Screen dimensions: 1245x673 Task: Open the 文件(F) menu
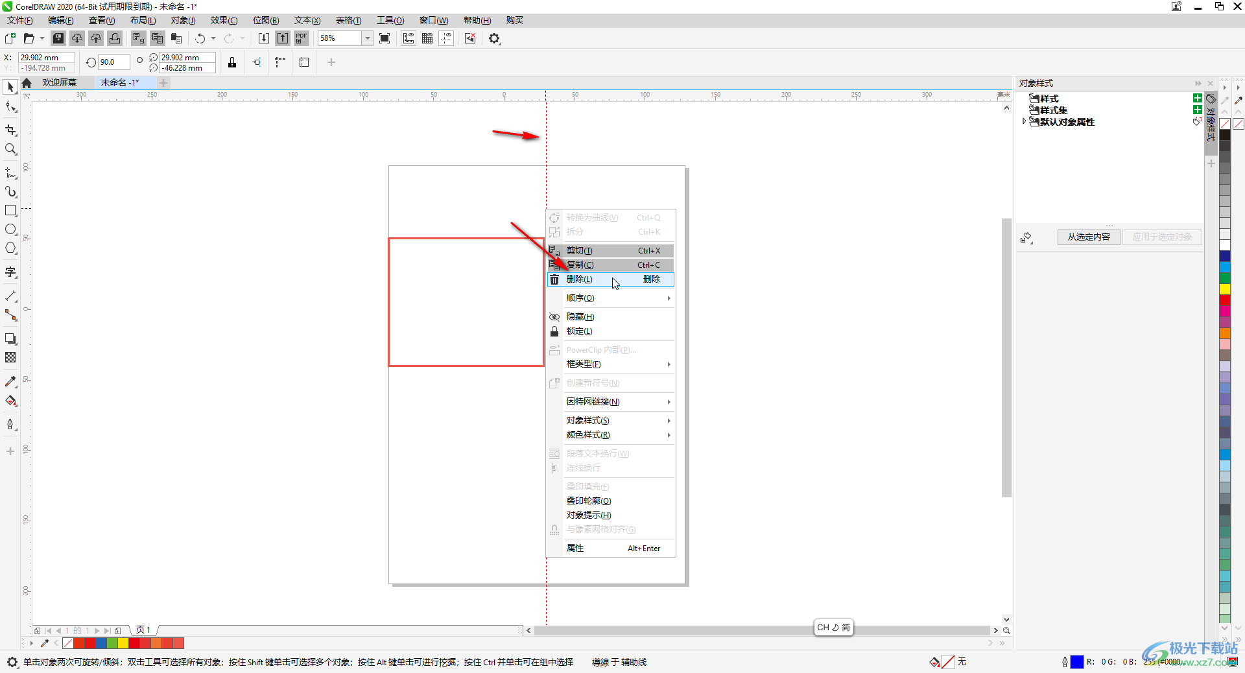[19, 20]
